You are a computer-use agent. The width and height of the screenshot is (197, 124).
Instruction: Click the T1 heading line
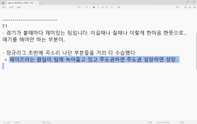click(x=5, y=27)
